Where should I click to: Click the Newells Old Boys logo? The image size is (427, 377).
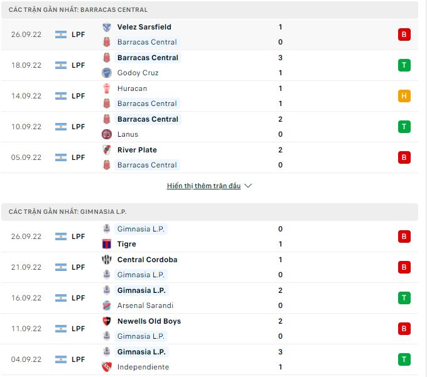[106, 321]
